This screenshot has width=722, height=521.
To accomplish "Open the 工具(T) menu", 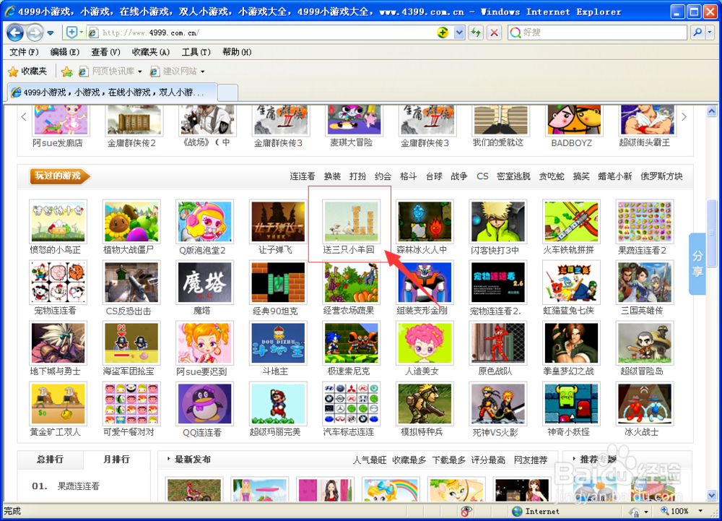I will tap(196, 52).
